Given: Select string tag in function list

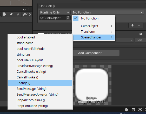Looking at the screenshot, I should click(x=40, y=55).
